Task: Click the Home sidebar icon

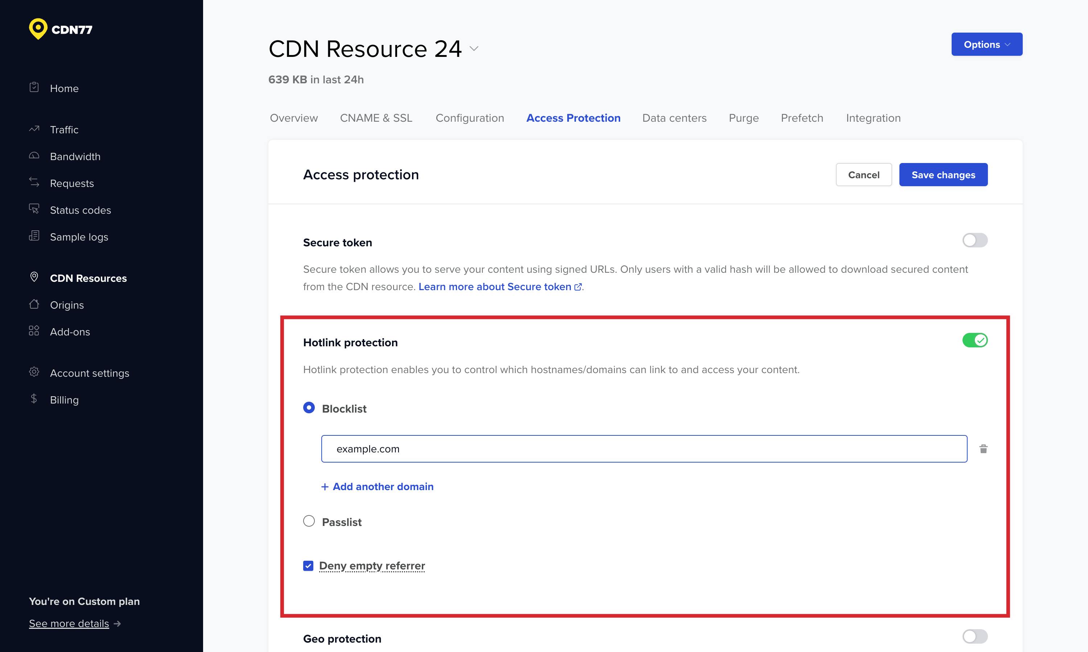Action: [34, 87]
